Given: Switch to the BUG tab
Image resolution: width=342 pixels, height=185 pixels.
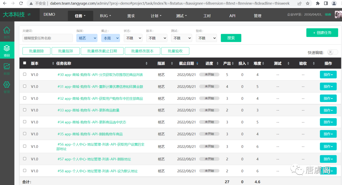Looking at the screenshot, I should point(105,15).
